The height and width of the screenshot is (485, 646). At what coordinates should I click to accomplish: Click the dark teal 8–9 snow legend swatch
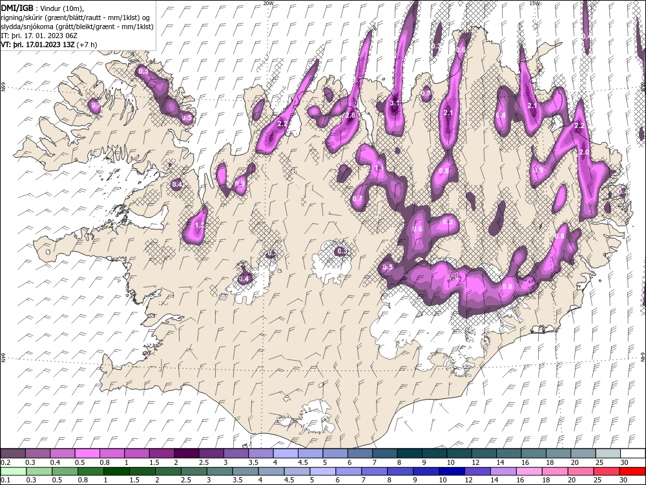[410, 453]
